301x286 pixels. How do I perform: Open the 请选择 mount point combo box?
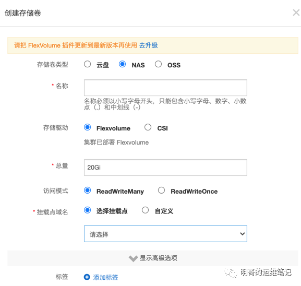(x=165, y=234)
